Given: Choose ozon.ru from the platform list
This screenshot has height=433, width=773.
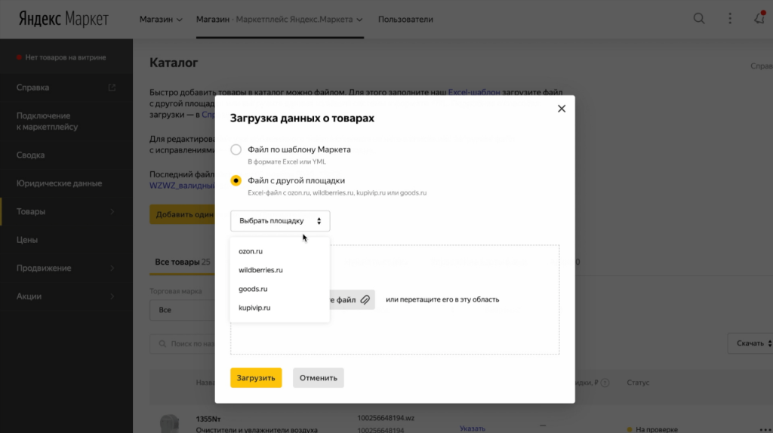Looking at the screenshot, I should coord(279,251).
